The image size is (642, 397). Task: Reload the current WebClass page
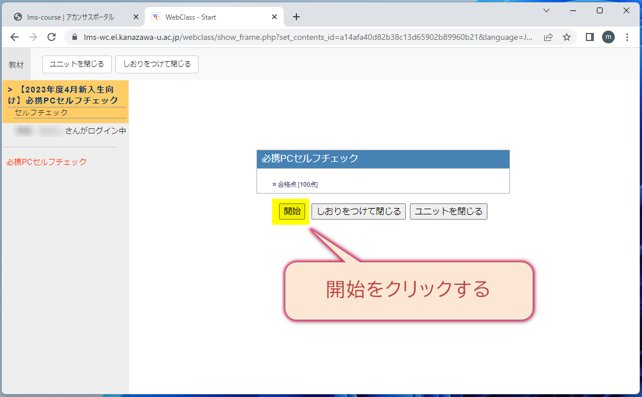click(x=52, y=36)
